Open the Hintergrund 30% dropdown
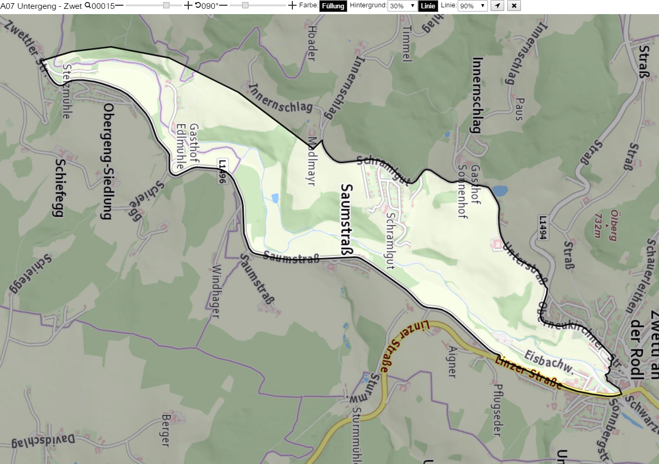The height and width of the screenshot is (464, 659). point(402,6)
